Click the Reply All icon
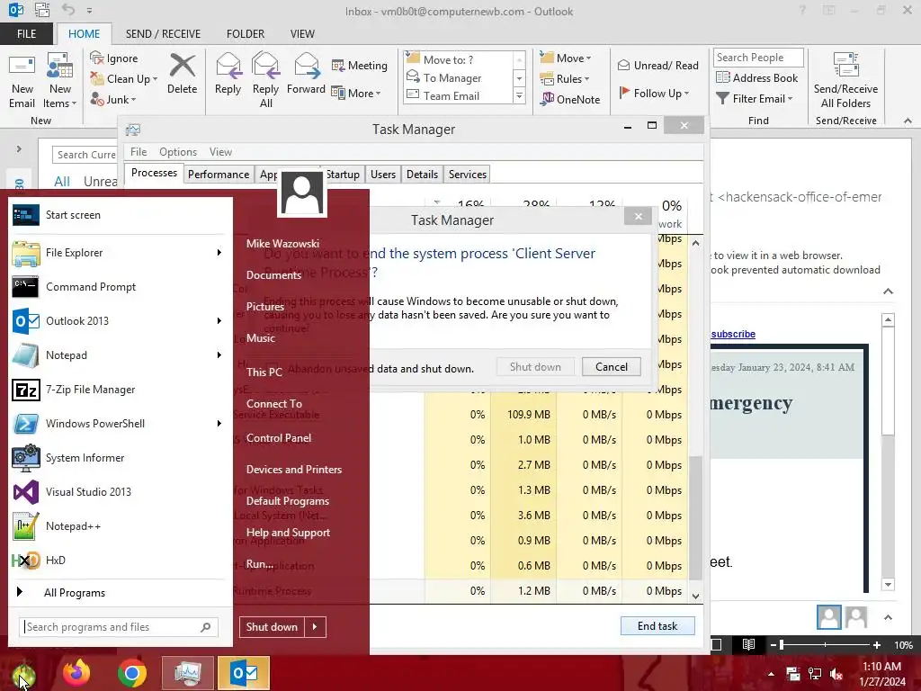This screenshot has height=691, width=921. pyautogui.click(x=265, y=81)
